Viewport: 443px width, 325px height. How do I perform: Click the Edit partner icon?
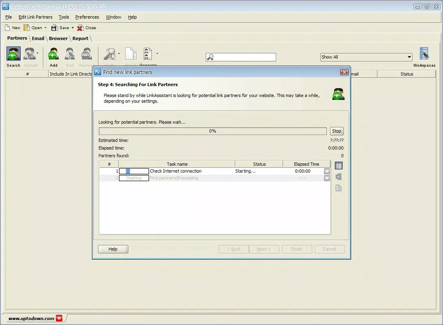(x=70, y=54)
